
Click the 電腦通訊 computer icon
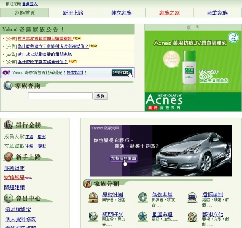tap(192, 198)
